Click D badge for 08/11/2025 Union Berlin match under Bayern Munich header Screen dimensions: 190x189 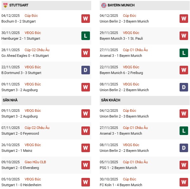184,87
